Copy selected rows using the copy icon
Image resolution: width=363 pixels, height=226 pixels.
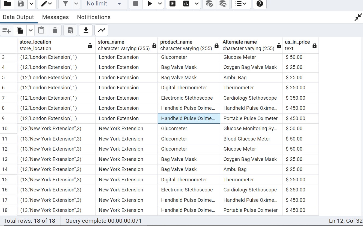click(x=19, y=30)
